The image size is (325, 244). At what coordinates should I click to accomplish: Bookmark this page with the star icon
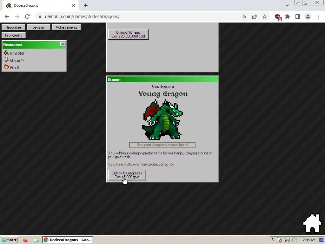pos(265,17)
